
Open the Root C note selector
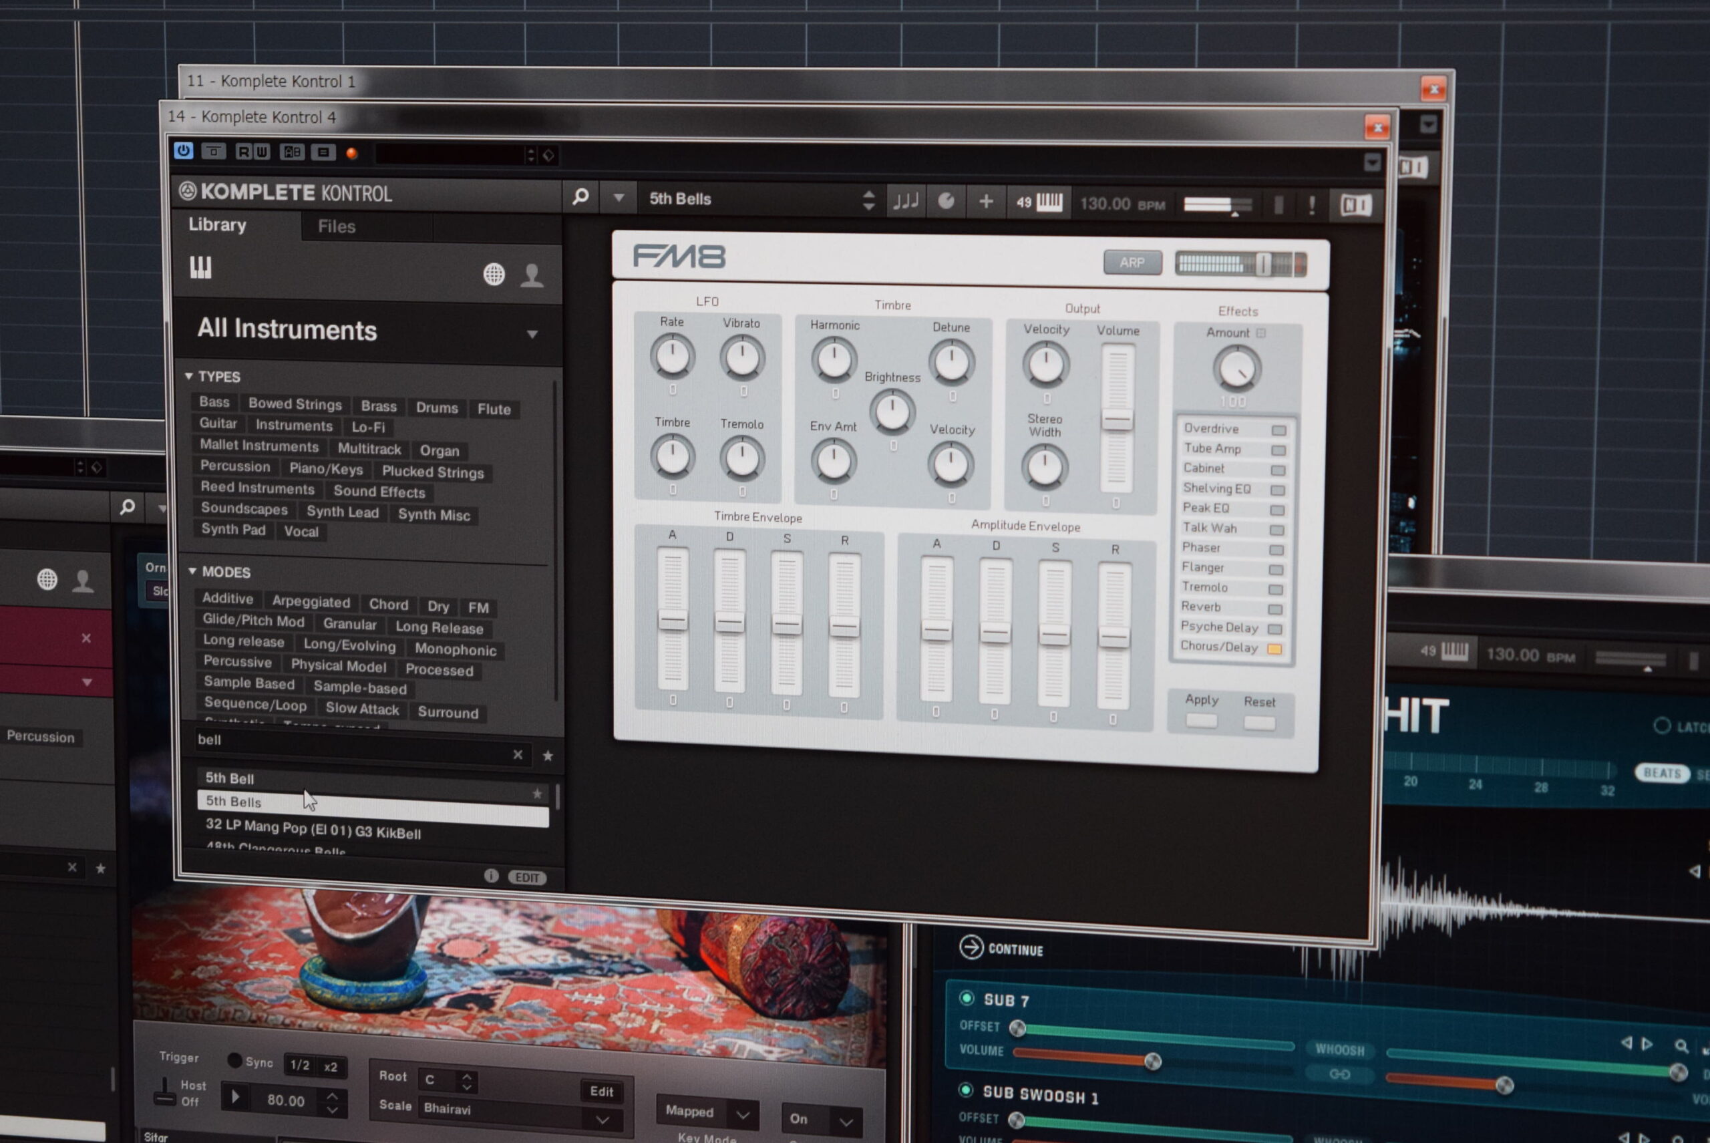click(449, 1080)
